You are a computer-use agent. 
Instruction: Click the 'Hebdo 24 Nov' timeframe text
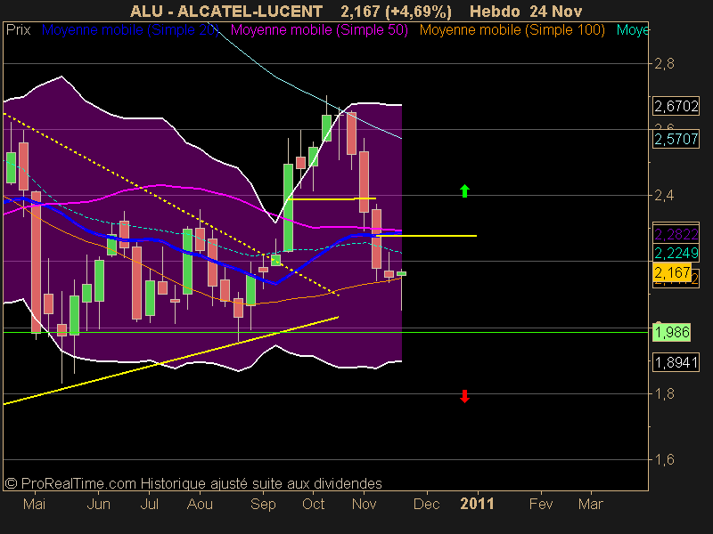(x=526, y=11)
